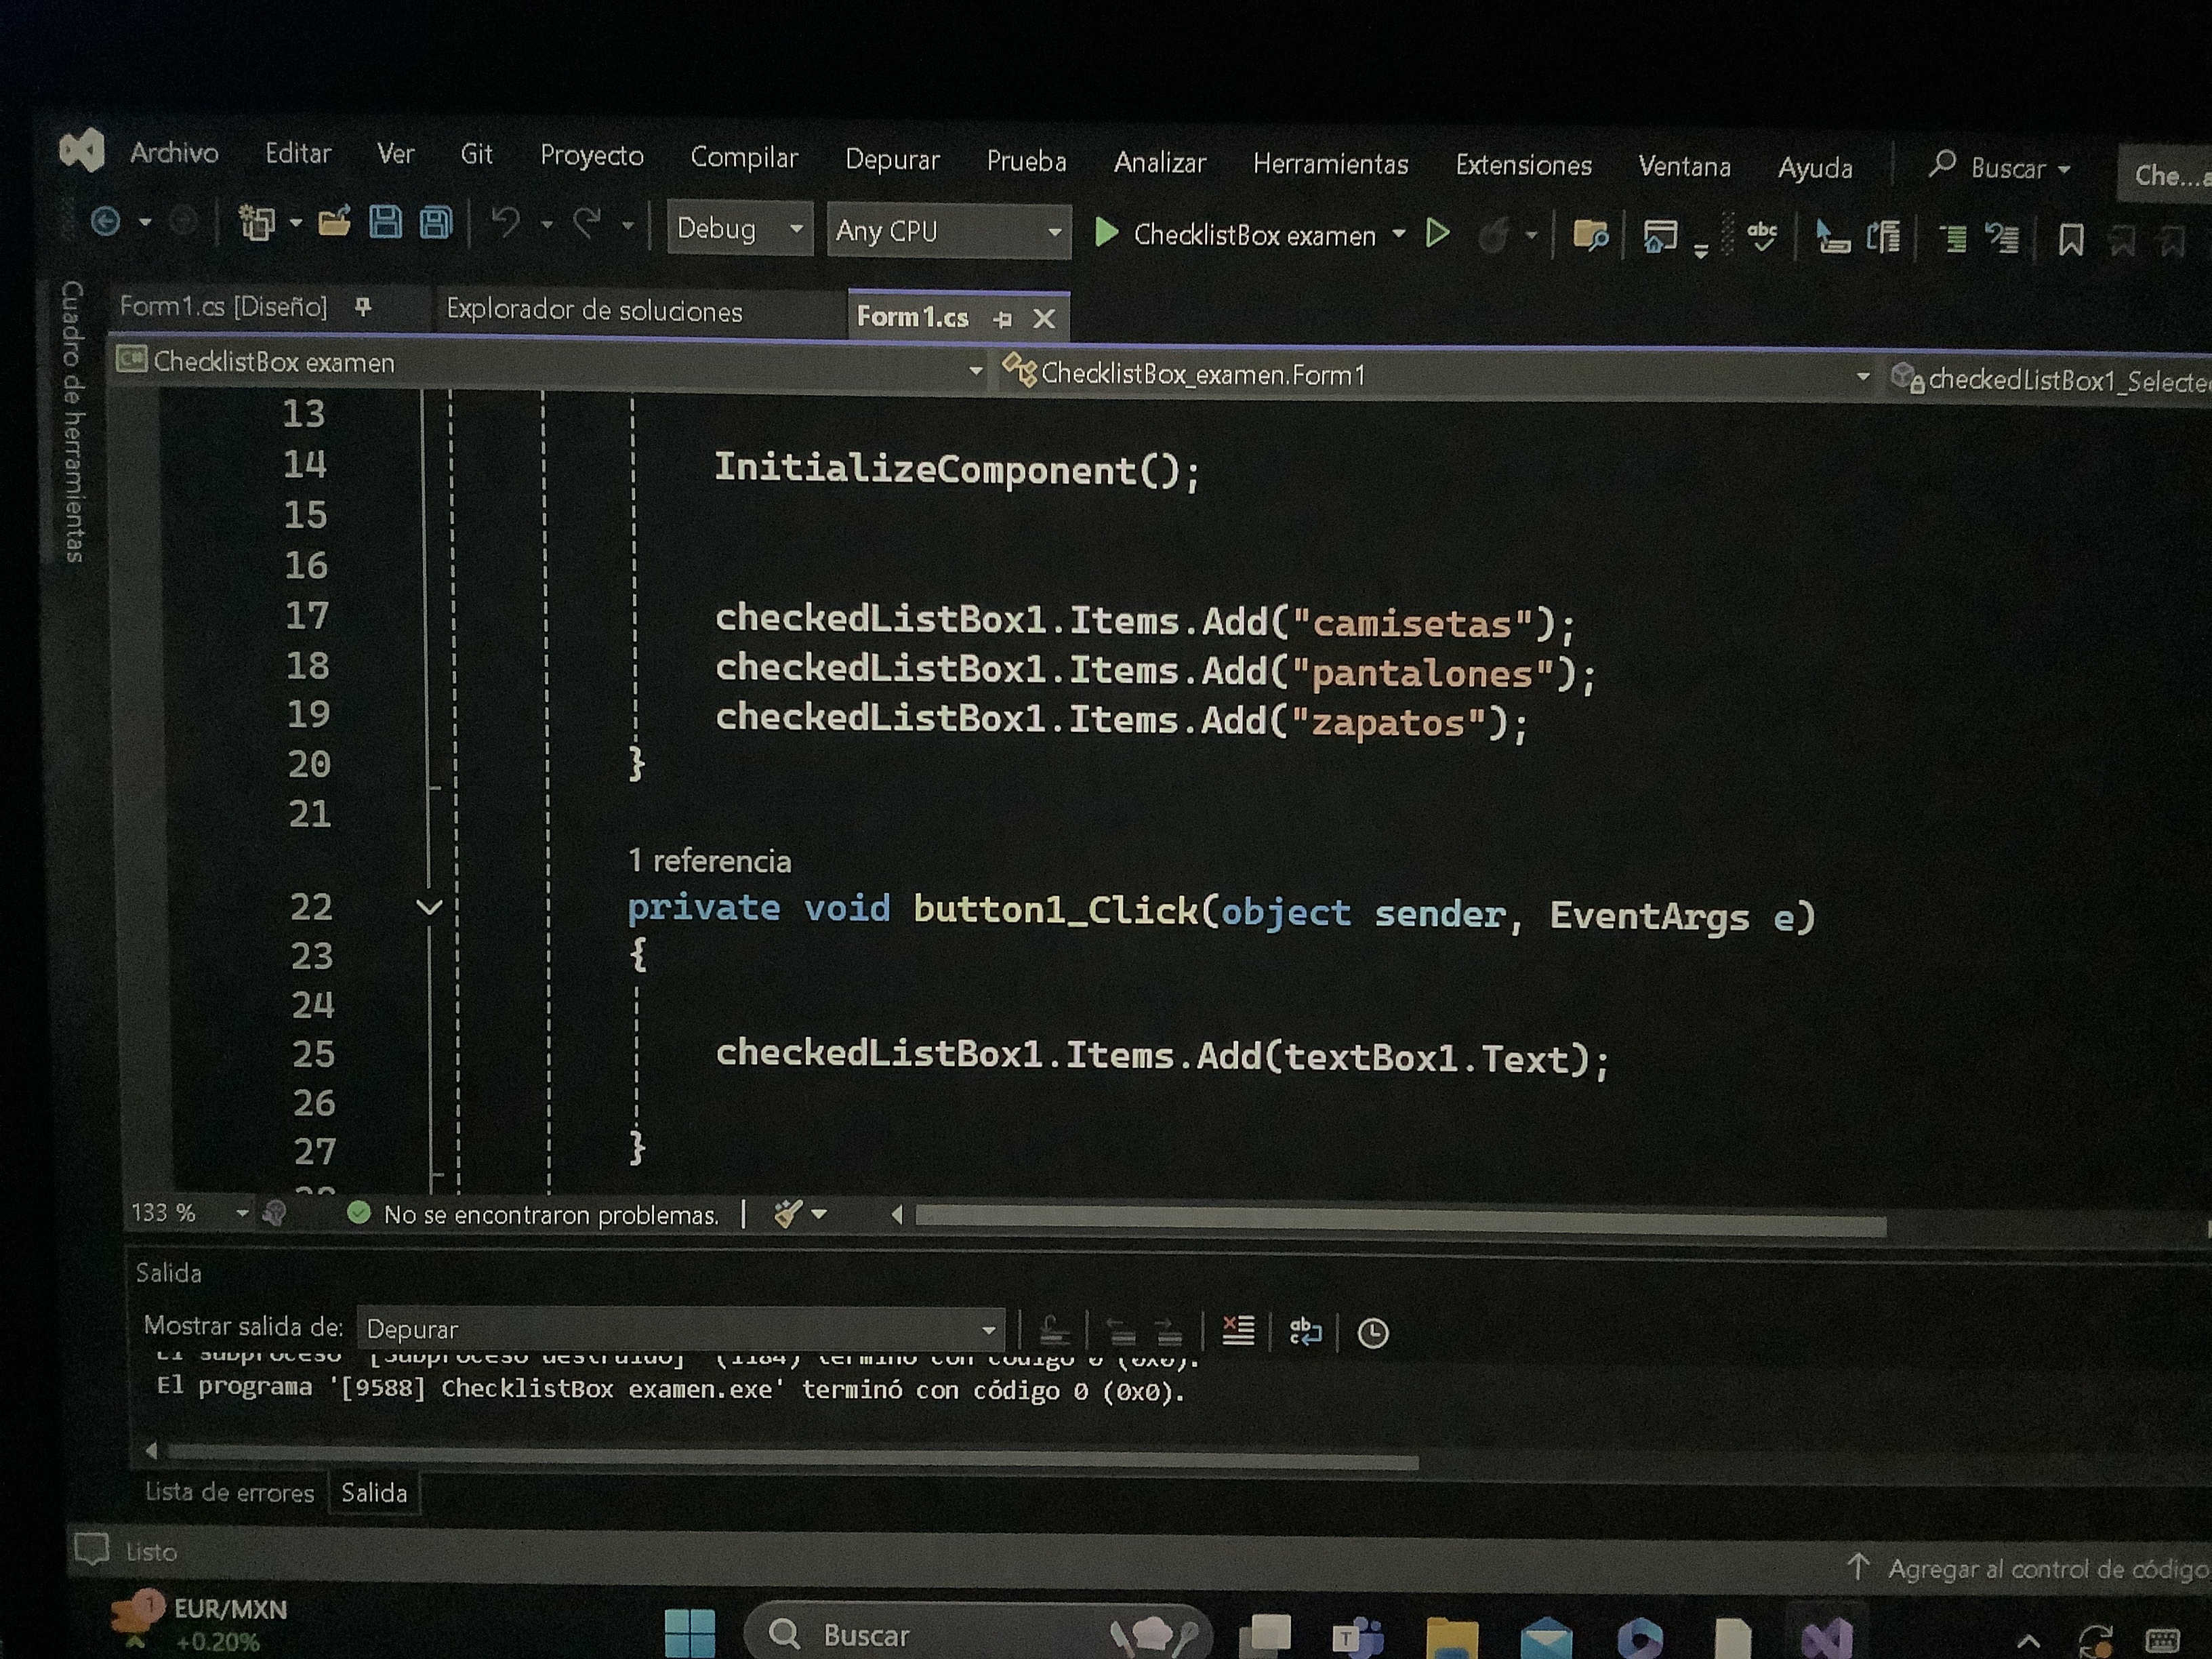Open the Depurar menu
The image size is (2212, 1659).
point(892,159)
